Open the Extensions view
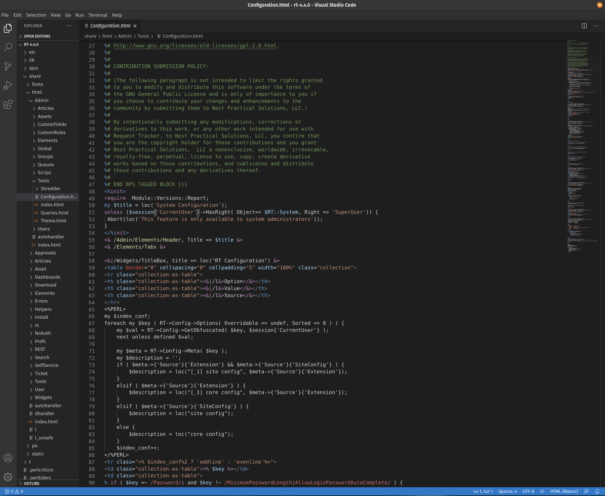 pyautogui.click(x=8, y=104)
